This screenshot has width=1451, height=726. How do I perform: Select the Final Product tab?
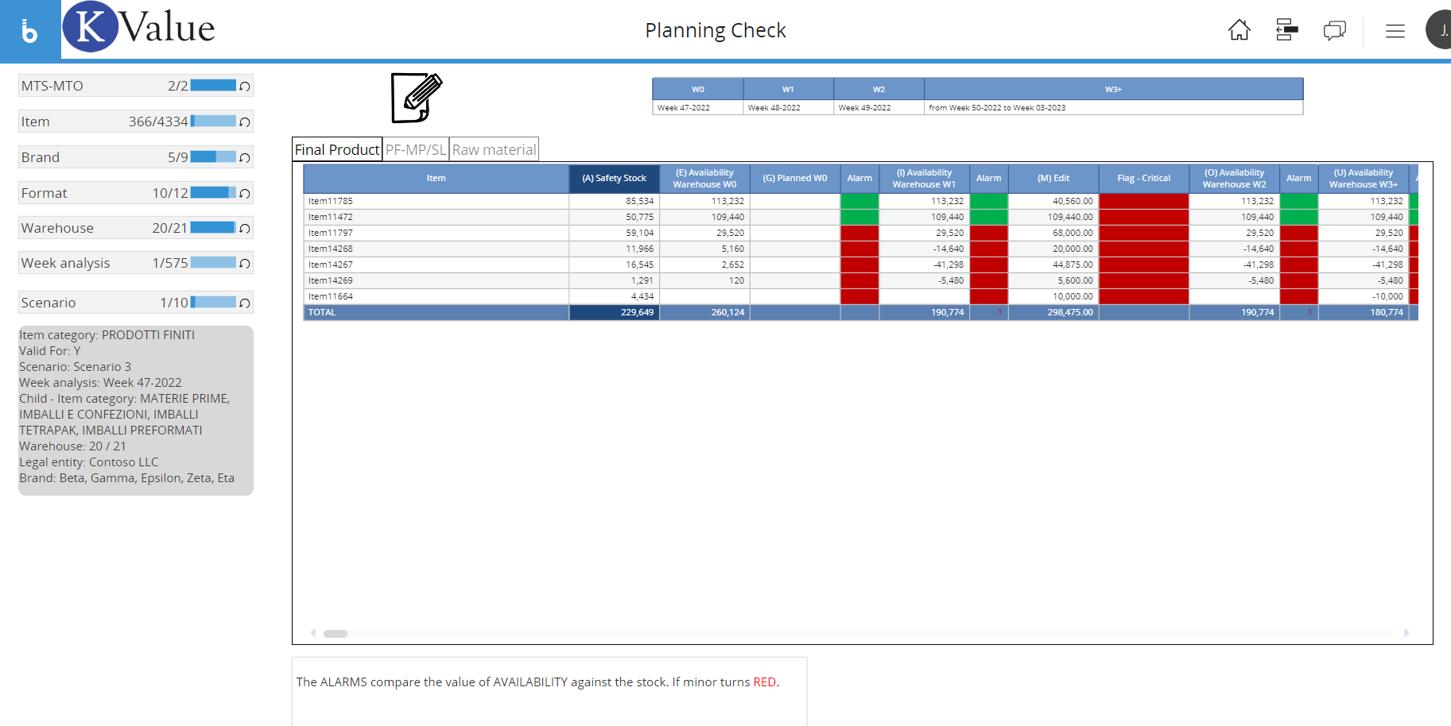pyautogui.click(x=337, y=149)
